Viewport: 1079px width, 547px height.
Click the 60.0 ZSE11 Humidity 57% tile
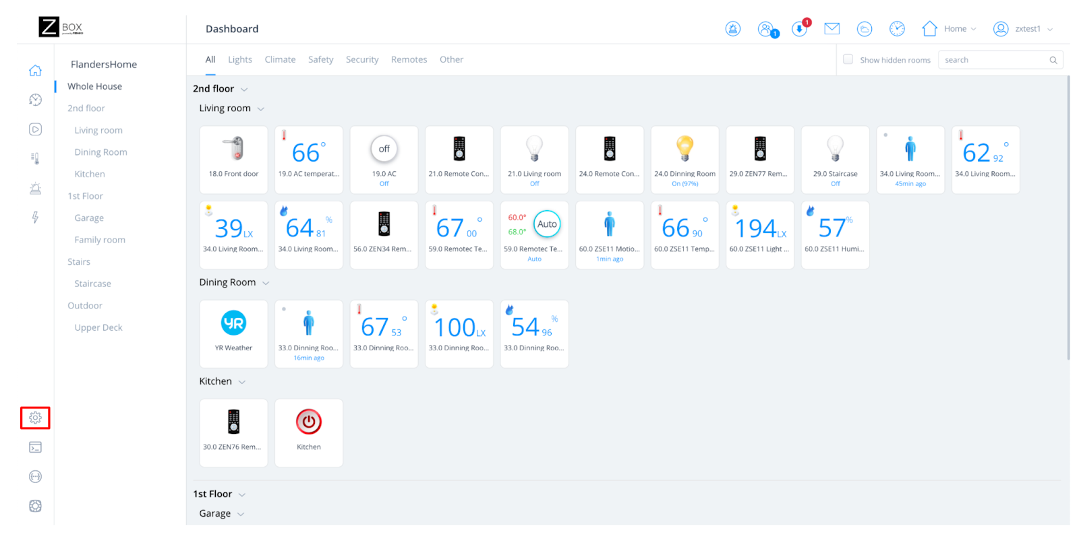point(835,235)
